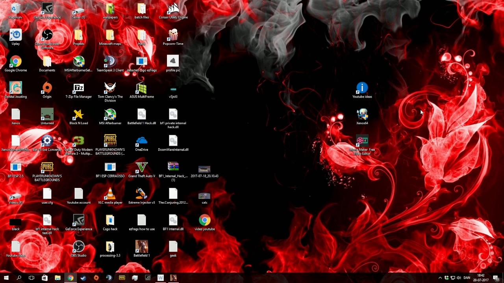Open the Minecraft maps folder

(x=110, y=37)
